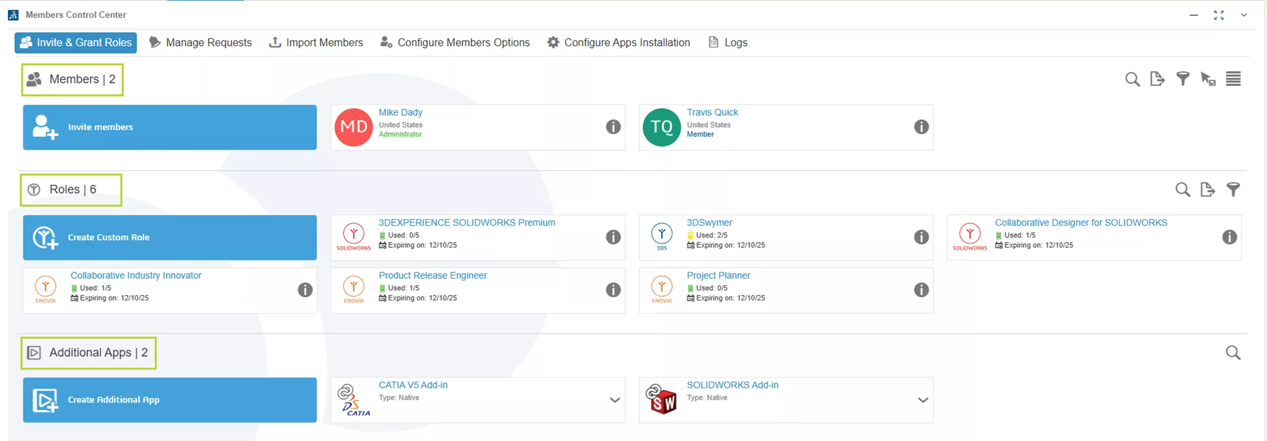Click the filter icon in Roles section
Viewport: 1267px width, 441px height.
coord(1233,189)
